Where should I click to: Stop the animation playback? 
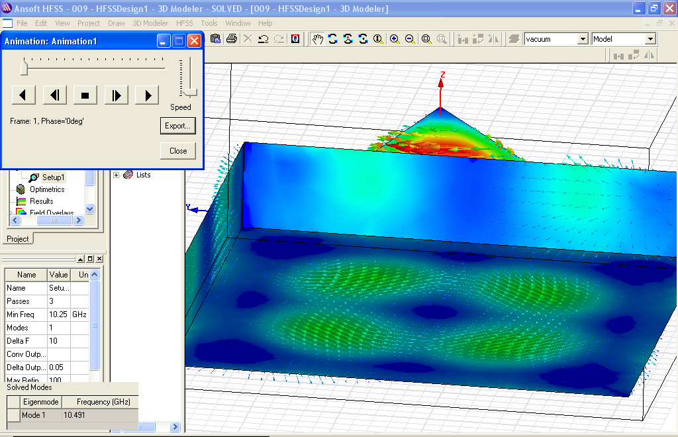(85, 95)
